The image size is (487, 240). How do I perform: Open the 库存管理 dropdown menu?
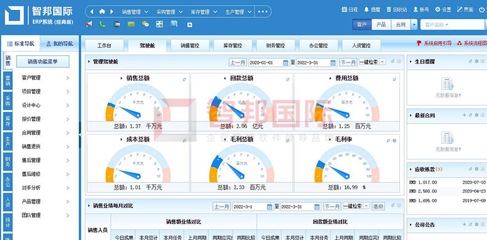click(204, 12)
